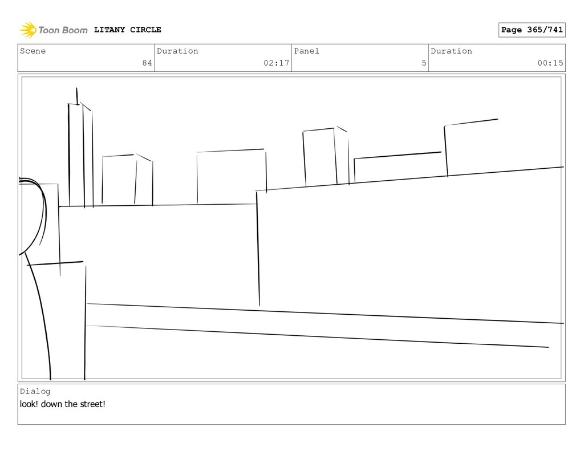This screenshot has height=451, width=584.
Task: Click the Scene label in header table
Action: 33,51
